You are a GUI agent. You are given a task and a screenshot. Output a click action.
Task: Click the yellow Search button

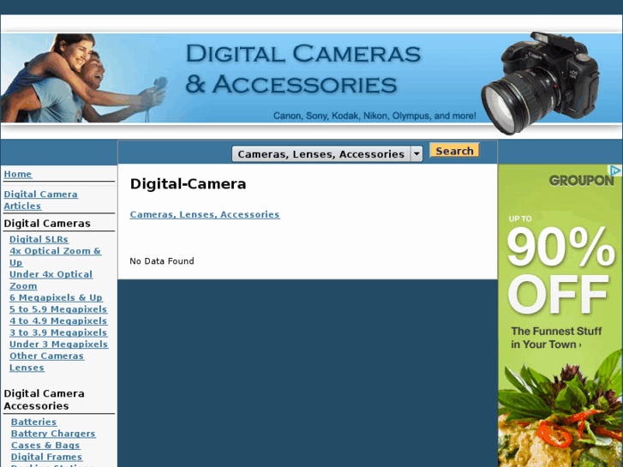click(454, 151)
